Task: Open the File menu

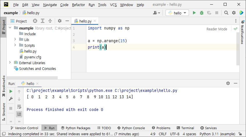Action: click(x=16, y=5)
